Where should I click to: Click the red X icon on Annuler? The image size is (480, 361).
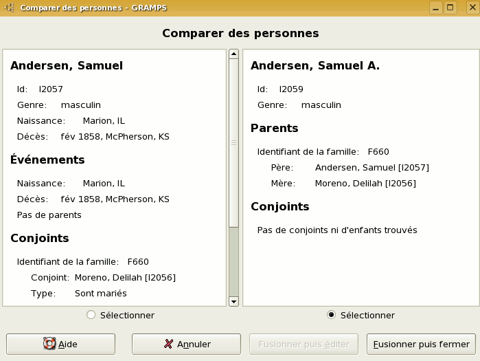[x=169, y=344]
